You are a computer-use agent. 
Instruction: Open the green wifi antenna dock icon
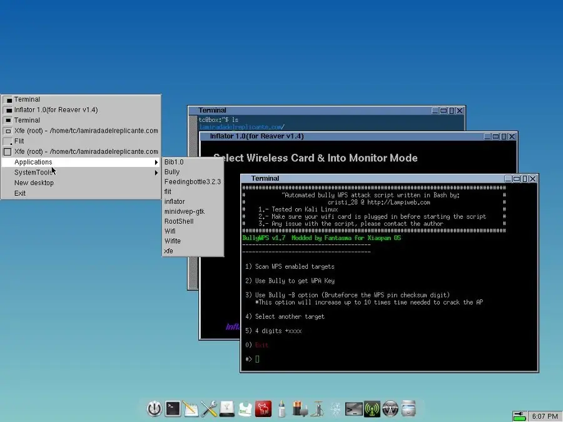(x=372, y=409)
